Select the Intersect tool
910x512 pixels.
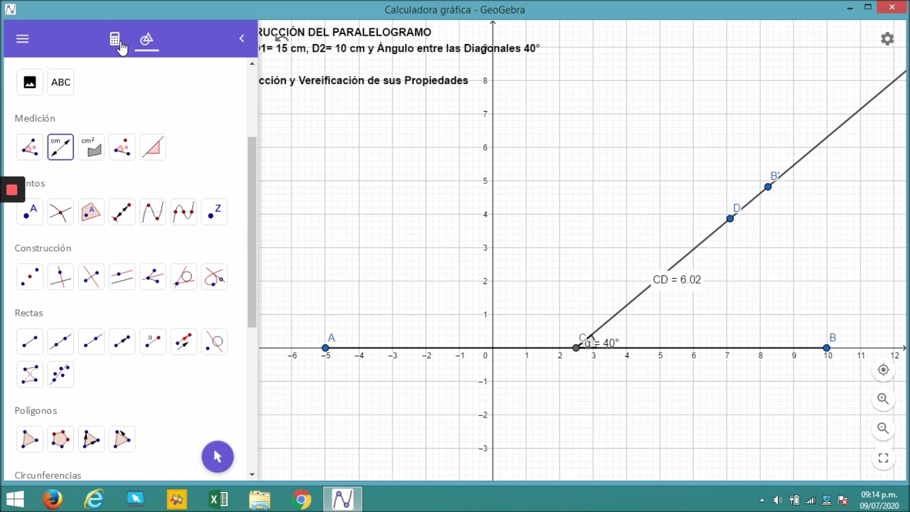(60, 212)
